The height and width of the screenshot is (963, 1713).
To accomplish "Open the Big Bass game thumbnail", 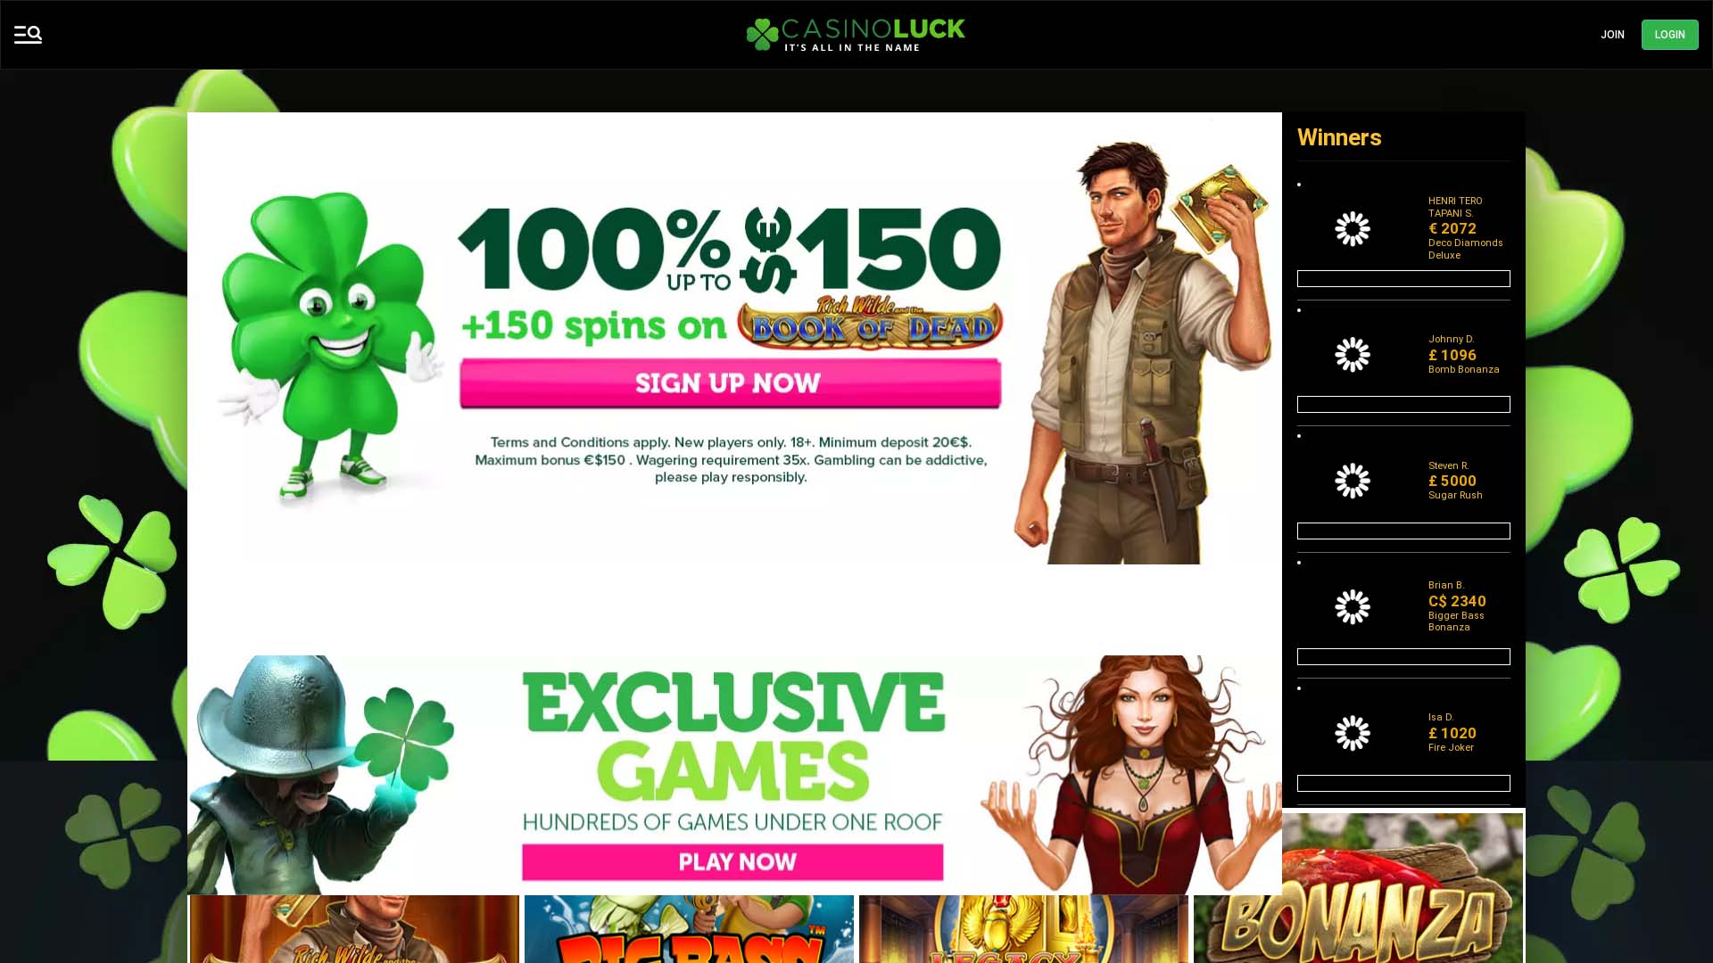I will (x=689, y=929).
